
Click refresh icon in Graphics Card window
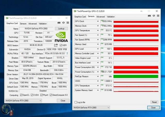(63, 23)
